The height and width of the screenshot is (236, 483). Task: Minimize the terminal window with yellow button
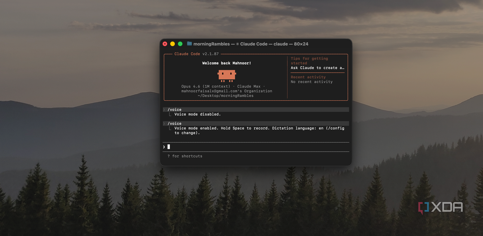(x=173, y=44)
